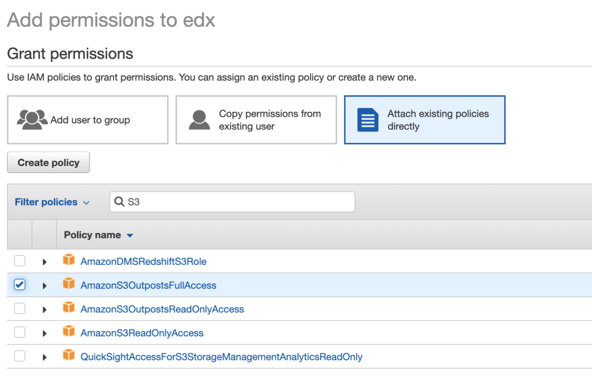The image size is (592, 391).
Task: Expand the AmazonS3ReadOnlyAccess policy row
Action: 44,333
